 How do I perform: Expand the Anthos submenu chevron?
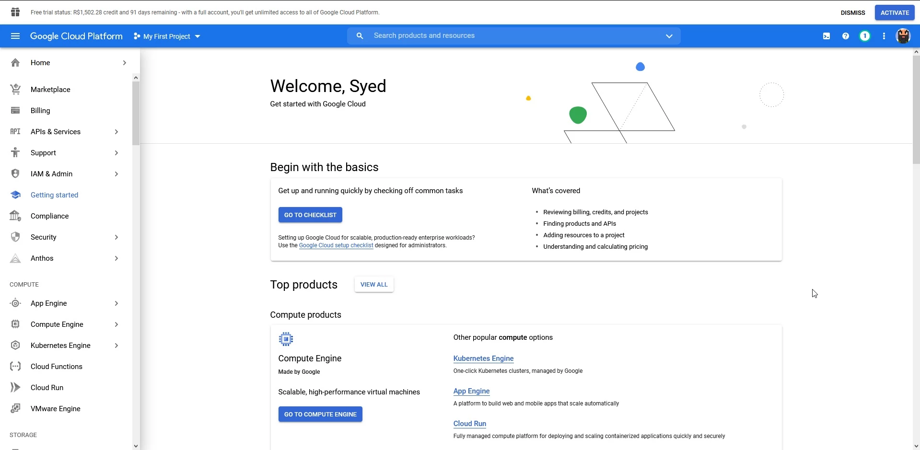[116, 258]
